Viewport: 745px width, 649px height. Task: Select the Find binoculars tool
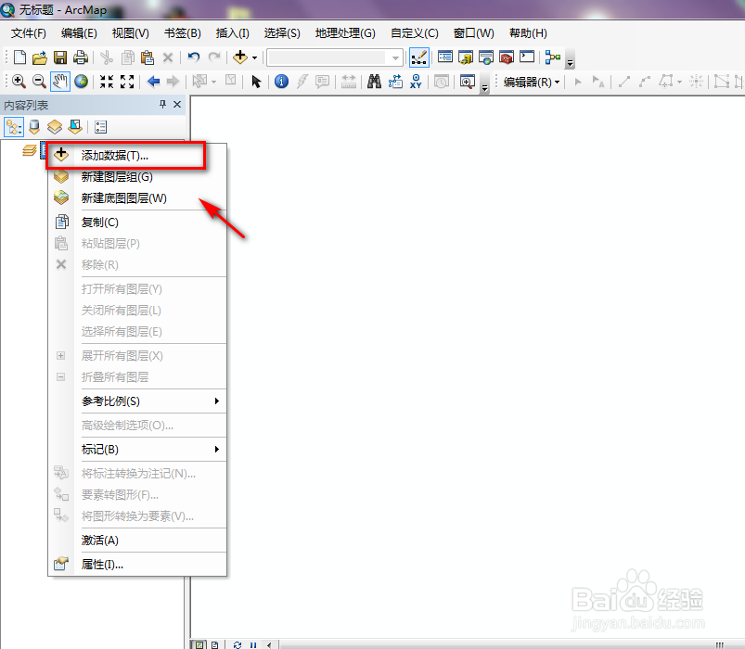(375, 82)
